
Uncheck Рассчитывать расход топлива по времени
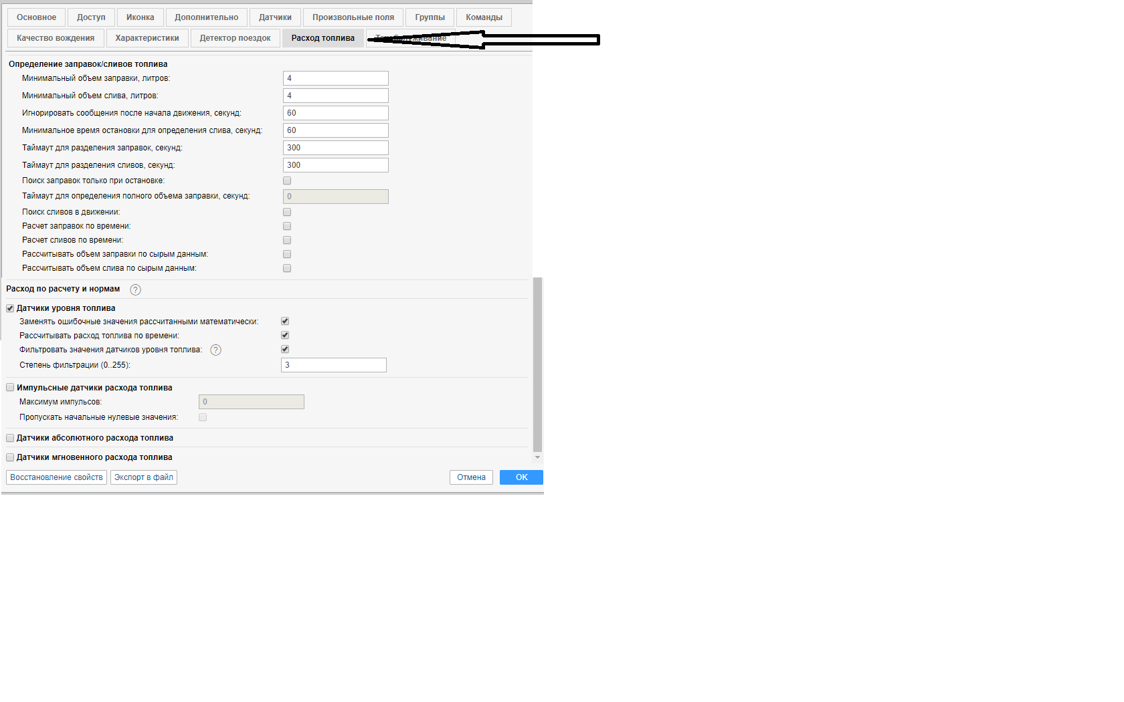pos(285,335)
